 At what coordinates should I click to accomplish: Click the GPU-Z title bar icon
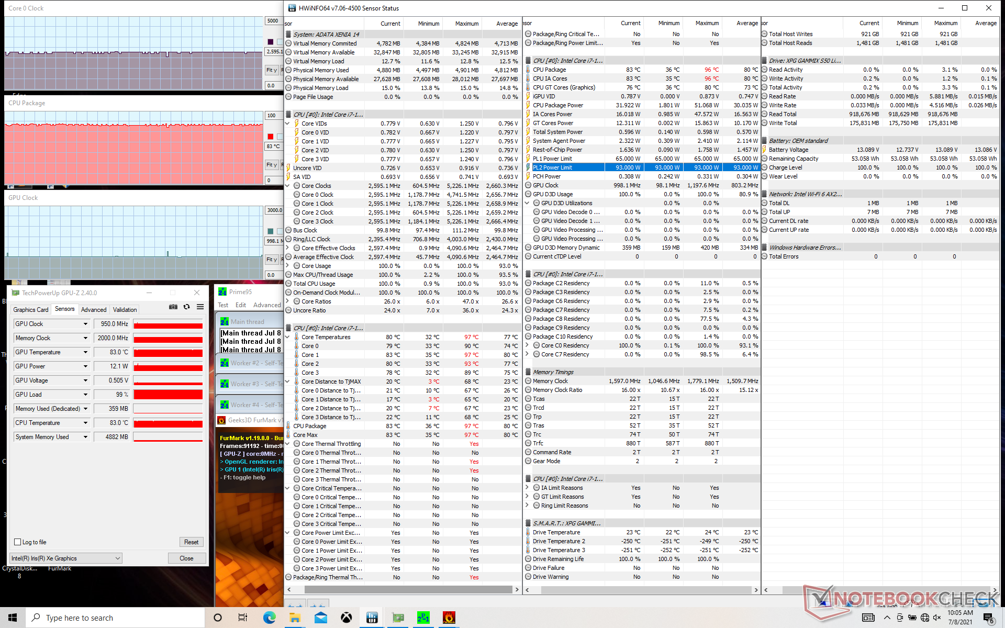click(x=15, y=293)
